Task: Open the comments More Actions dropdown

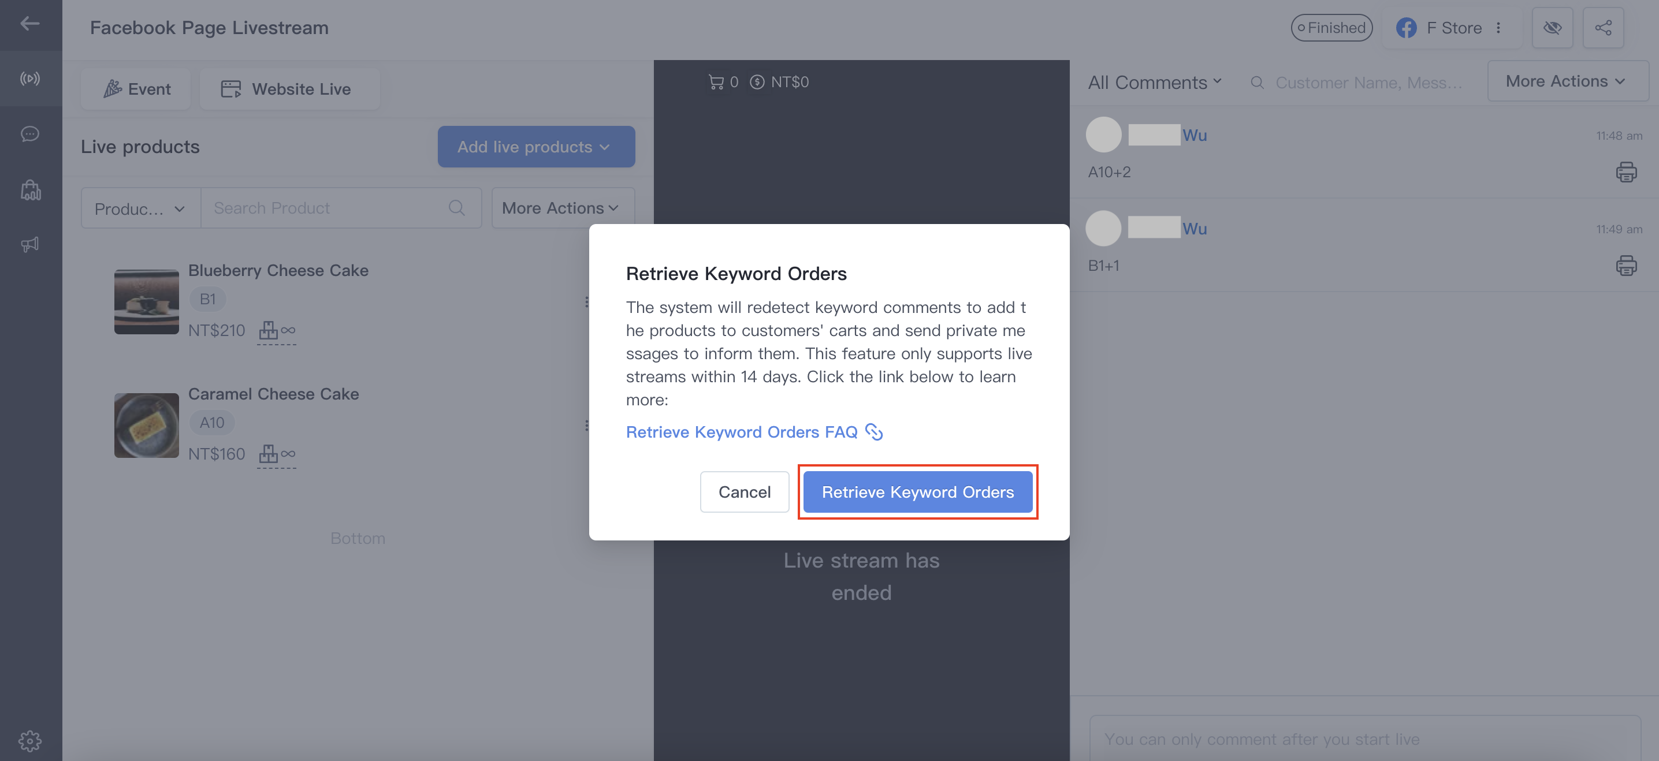Action: coord(1566,81)
